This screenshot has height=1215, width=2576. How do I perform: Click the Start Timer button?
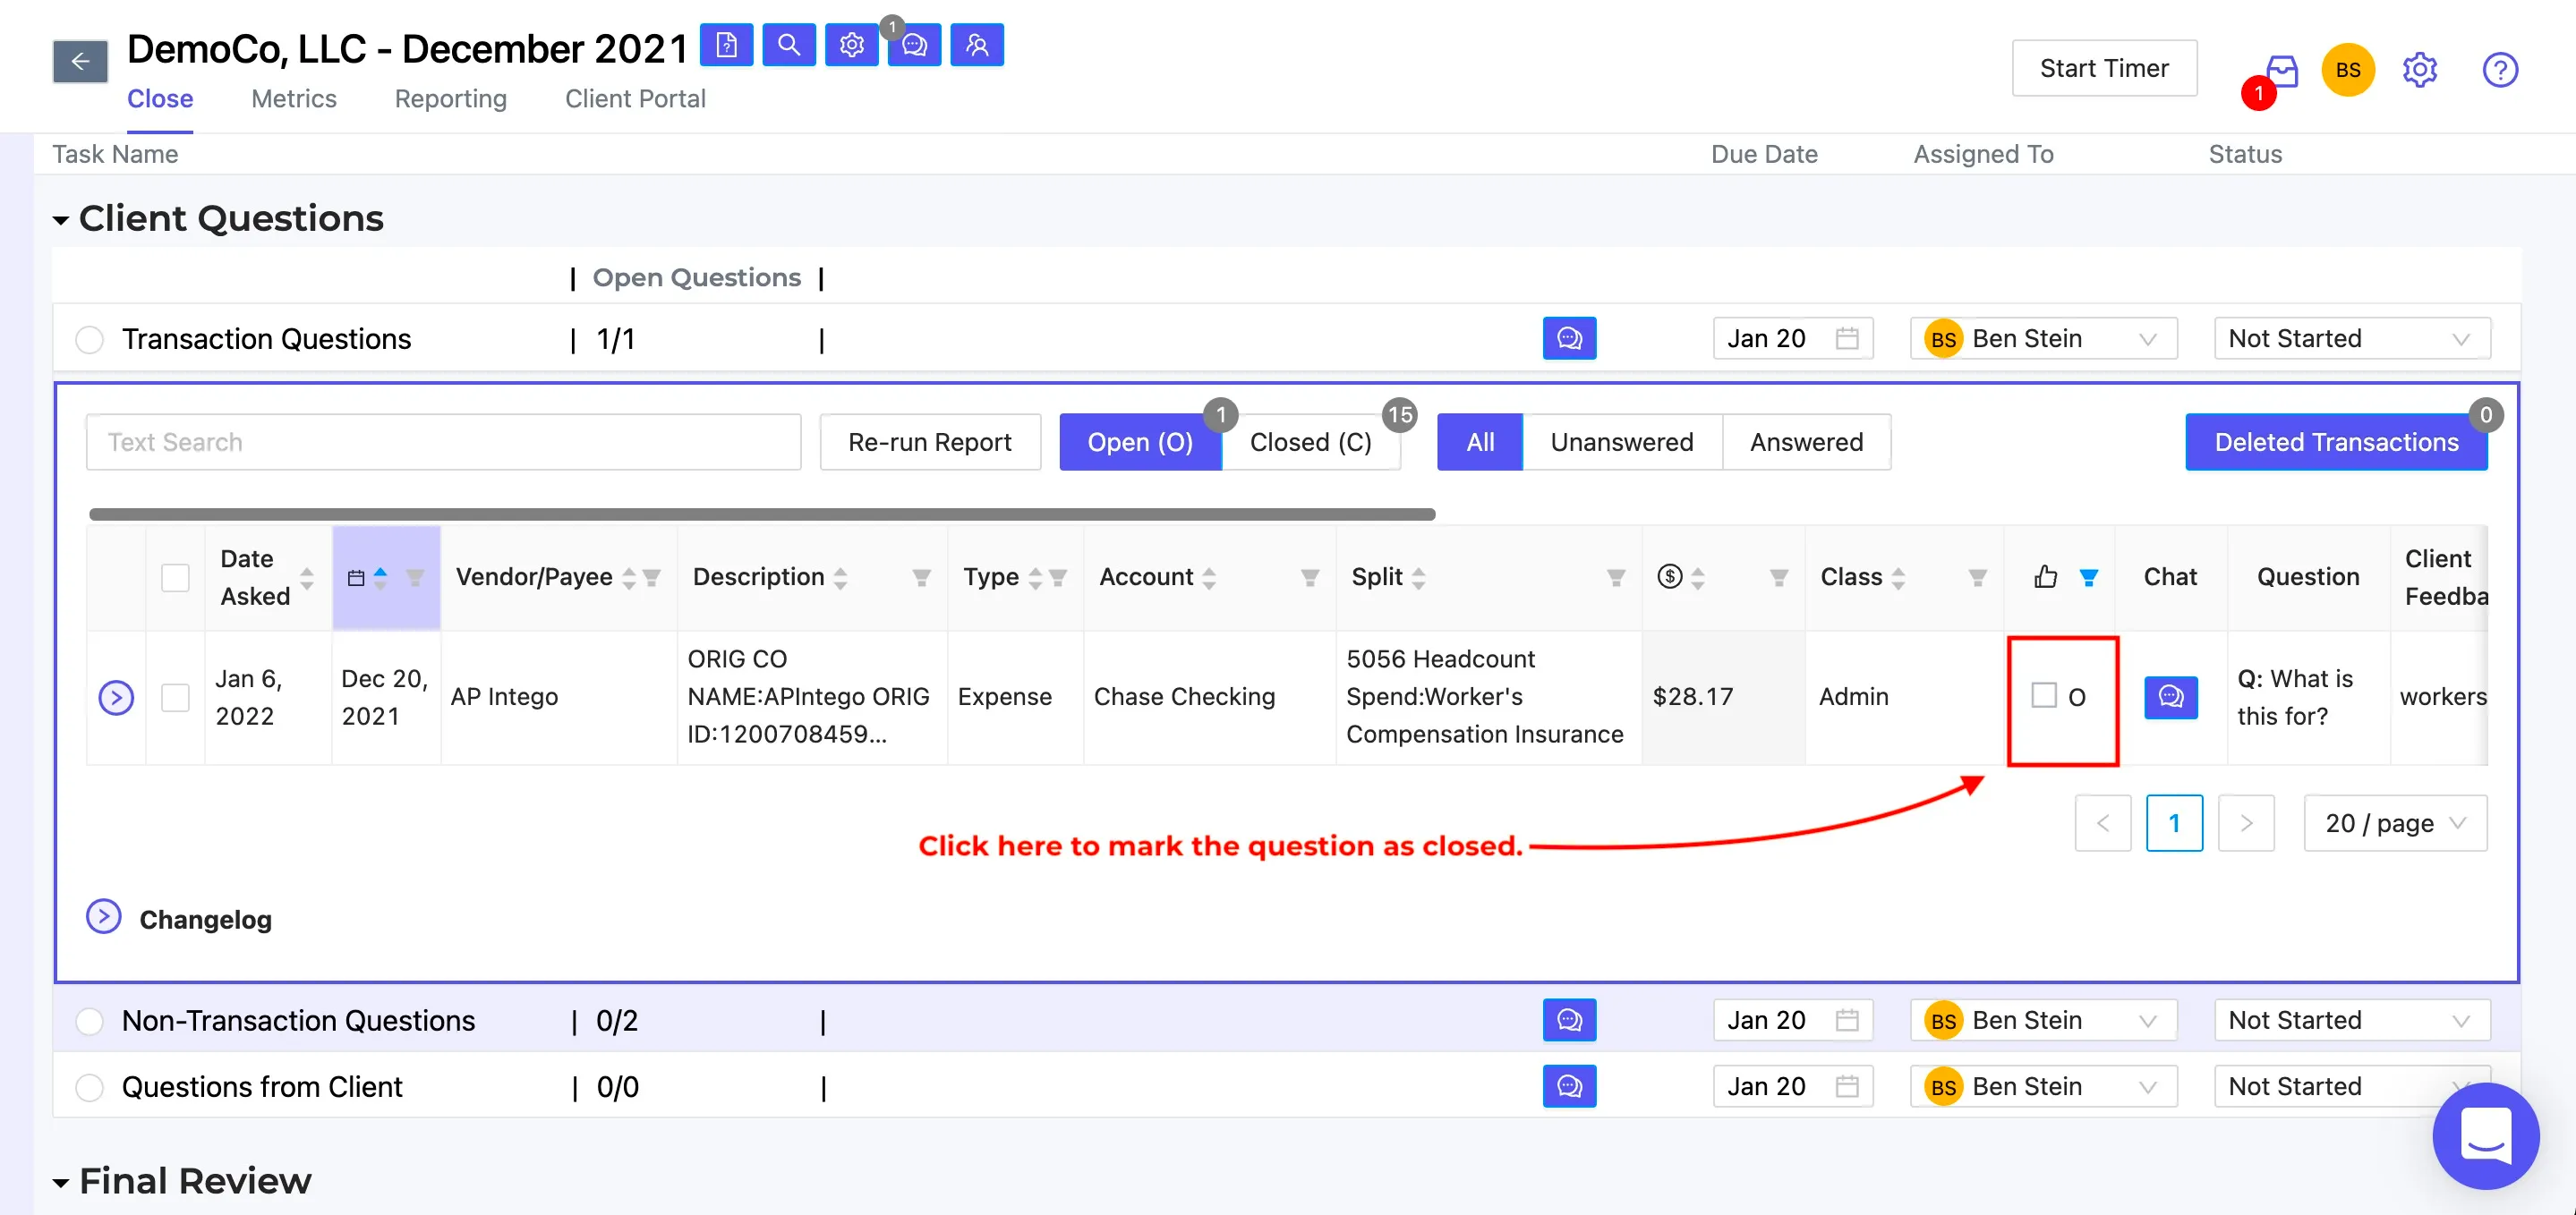click(2104, 68)
